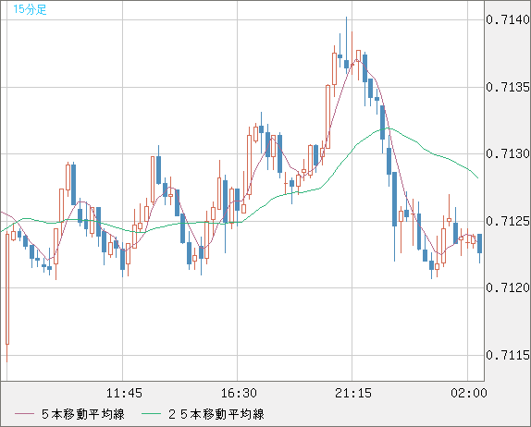Click the tall red candle at chart's left edge
Screen dimensions: 531x427
(x=7, y=288)
